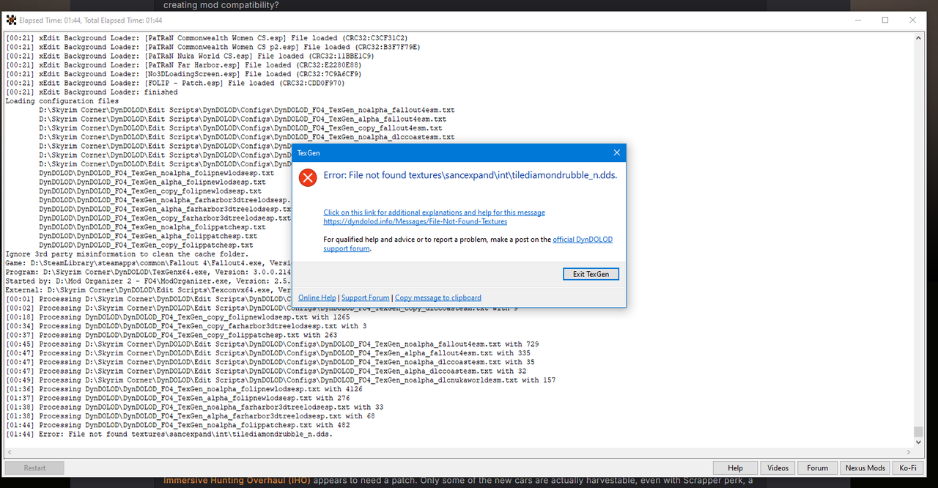
Task: Click the Help button in the bottom bar
Action: [x=735, y=467]
